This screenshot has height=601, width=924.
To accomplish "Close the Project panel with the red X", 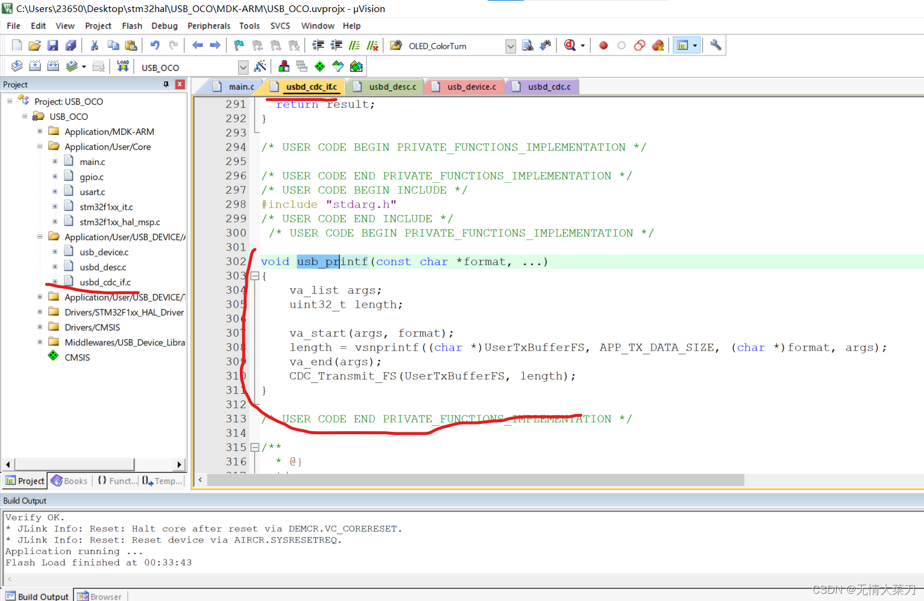I will (x=180, y=84).
